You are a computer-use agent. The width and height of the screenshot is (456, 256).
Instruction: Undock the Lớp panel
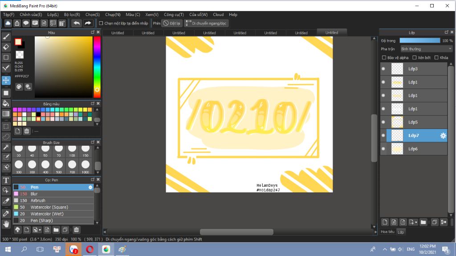click(x=446, y=32)
